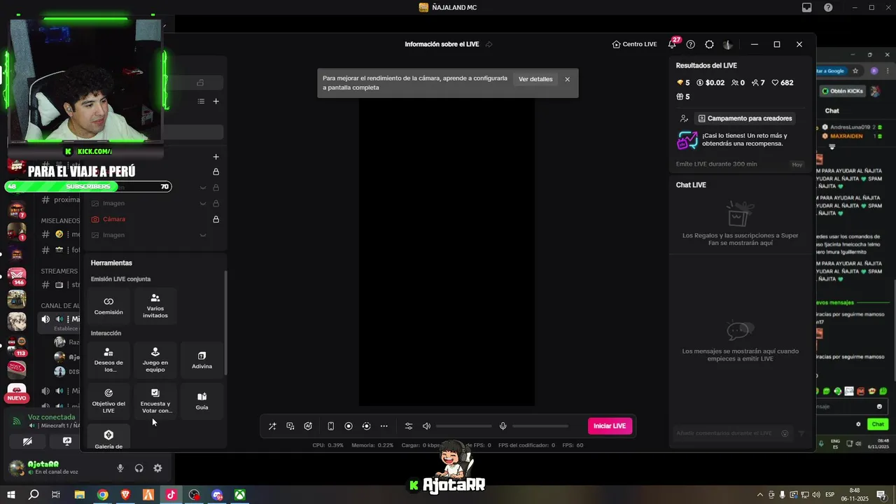The width and height of the screenshot is (896, 504).
Task: Edit Información sobre el LIVE title
Action: (442, 44)
